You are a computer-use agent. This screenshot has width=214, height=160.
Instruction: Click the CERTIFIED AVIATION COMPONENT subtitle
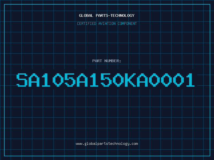[x=107, y=23]
